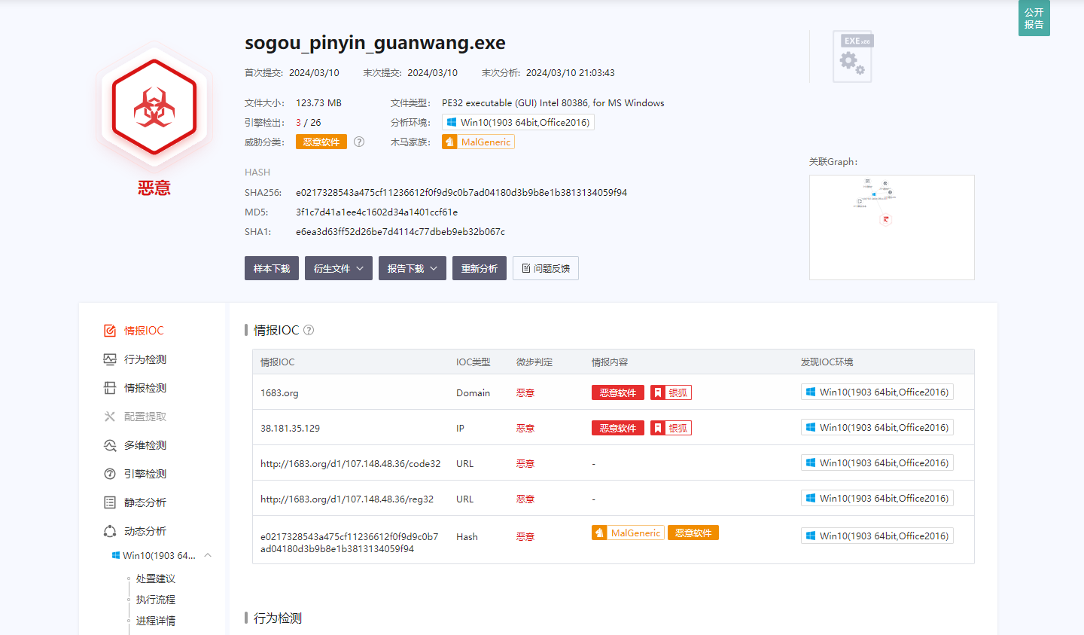This screenshot has width=1084, height=635.
Task: Click the SHA256 hash value in header
Action: pyautogui.click(x=461, y=193)
